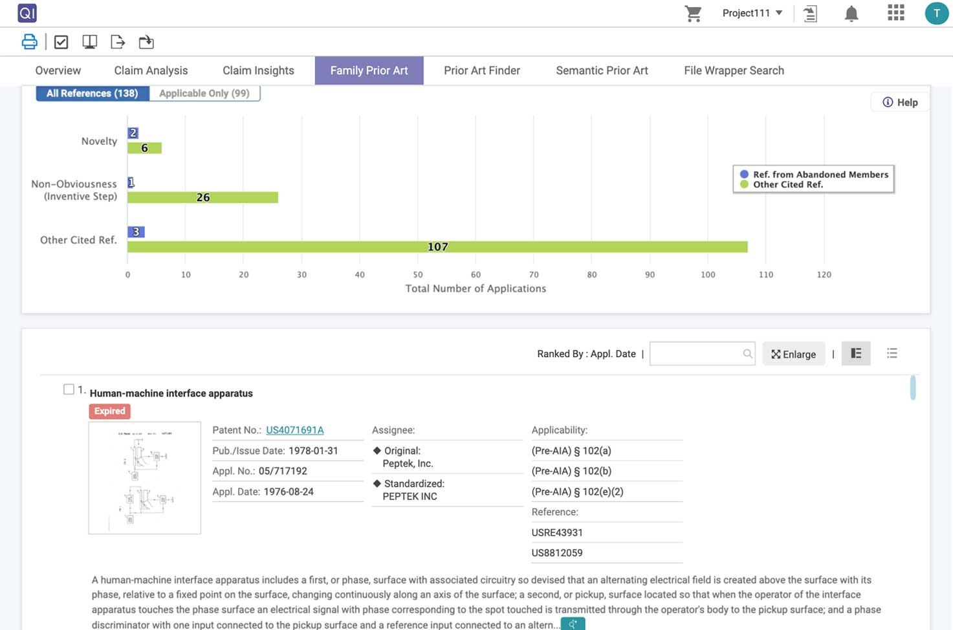Viewport: 953px width, 630px height.
Task: Switch to Applicable Only (99)
Action: 204,93
